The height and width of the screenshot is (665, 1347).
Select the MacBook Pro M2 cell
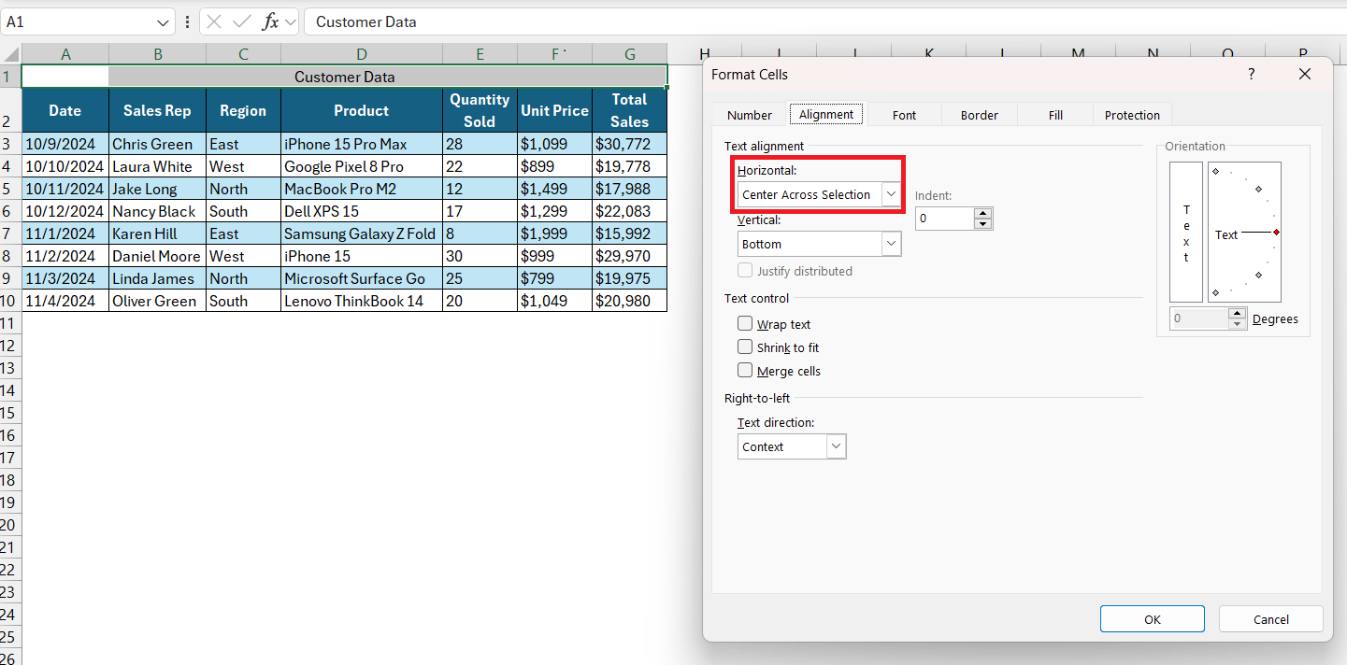pos(361,189)
